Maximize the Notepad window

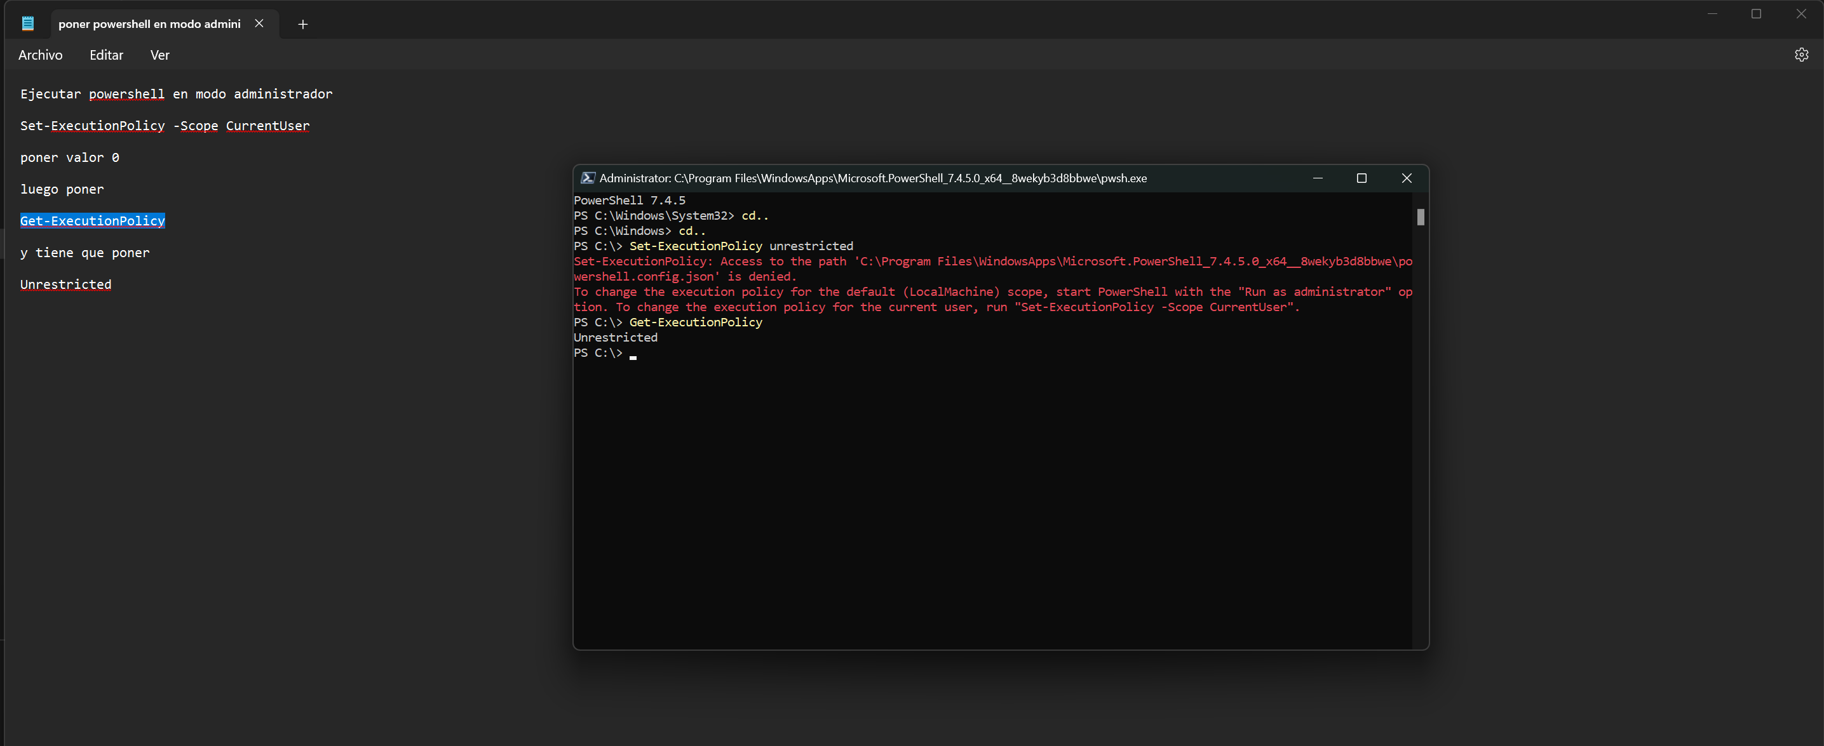pyautogui.click(x=1756, y=13)
